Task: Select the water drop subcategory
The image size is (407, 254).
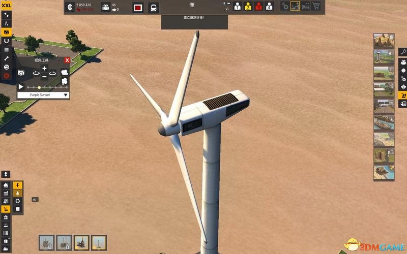Action: tap(18, 193)
